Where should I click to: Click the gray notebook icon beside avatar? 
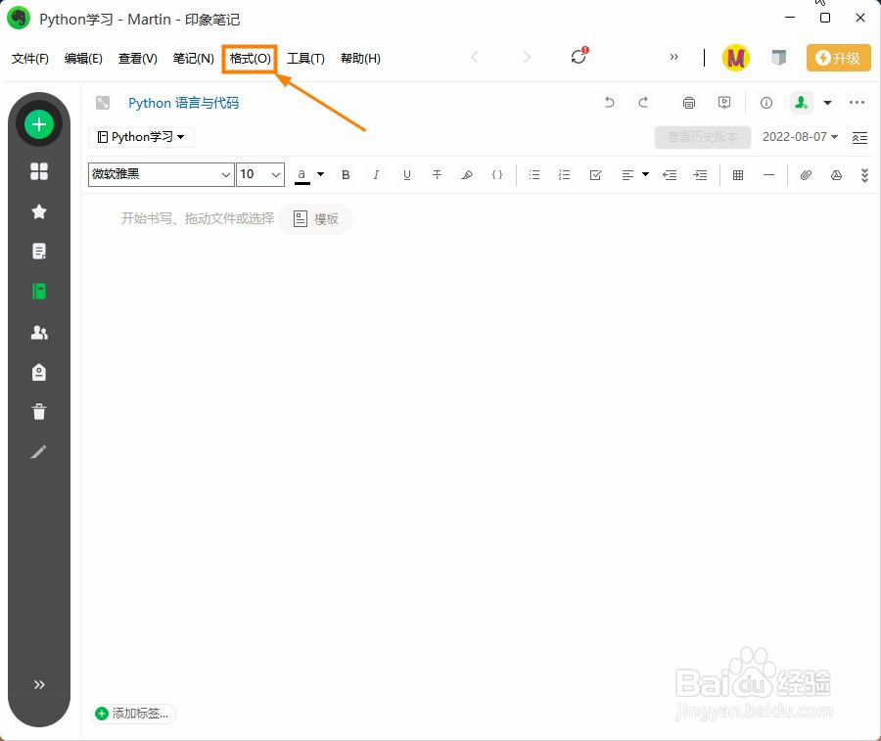pos(779,58)
